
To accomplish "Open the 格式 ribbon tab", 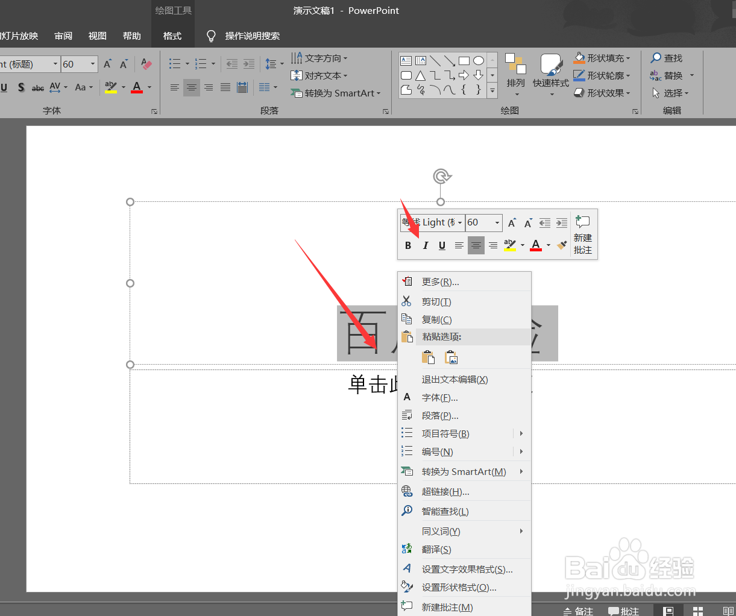I will click(x=172, y=36).
